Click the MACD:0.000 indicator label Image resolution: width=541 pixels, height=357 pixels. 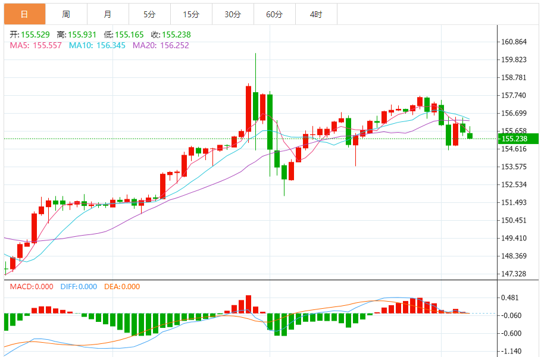pyautogui.click(x=32, y=287)
